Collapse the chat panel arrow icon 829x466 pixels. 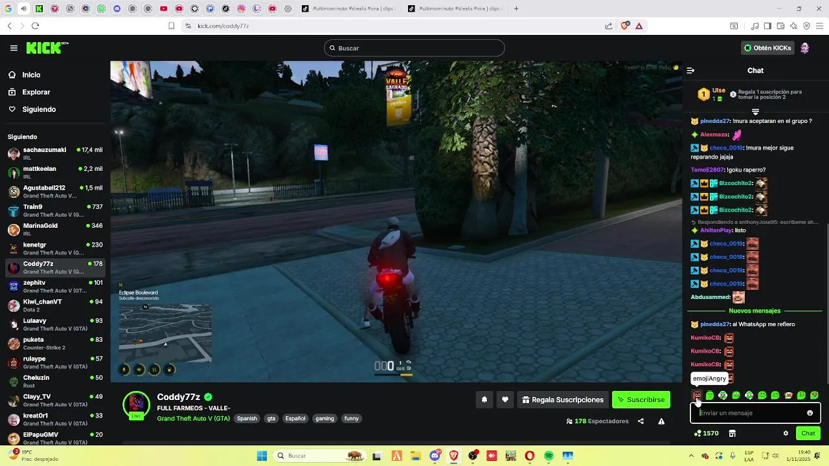[690, 71]
